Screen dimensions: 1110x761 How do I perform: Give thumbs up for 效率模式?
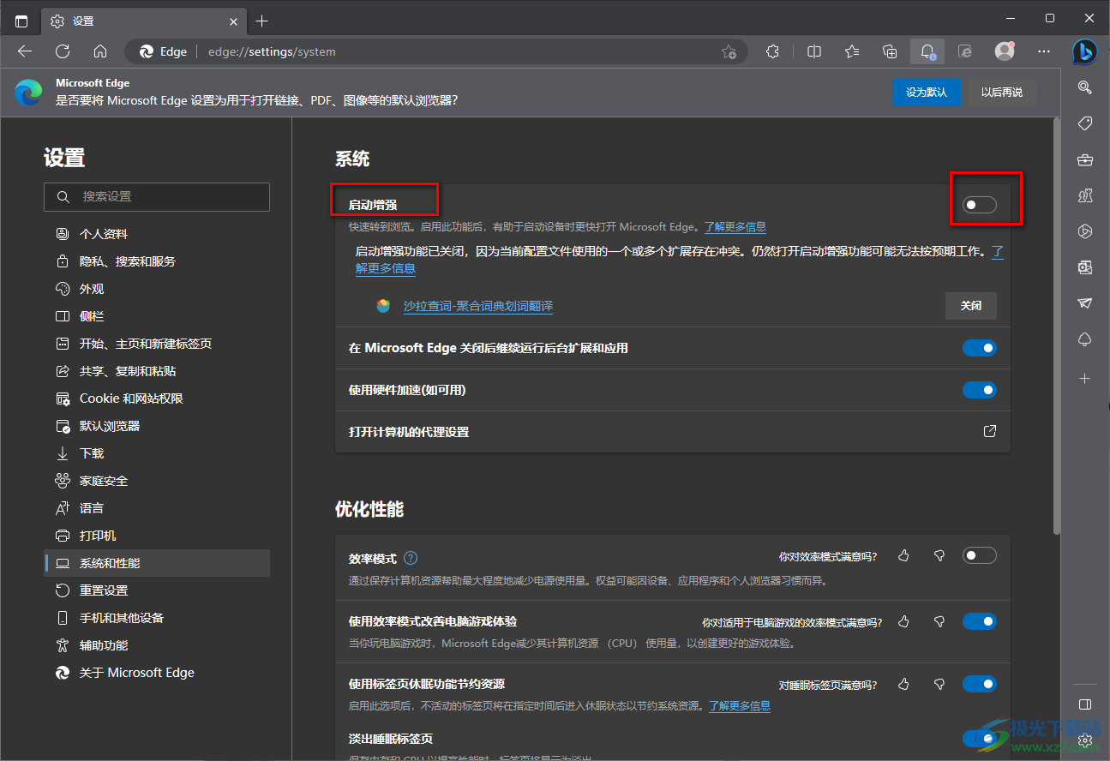(903, 556)
